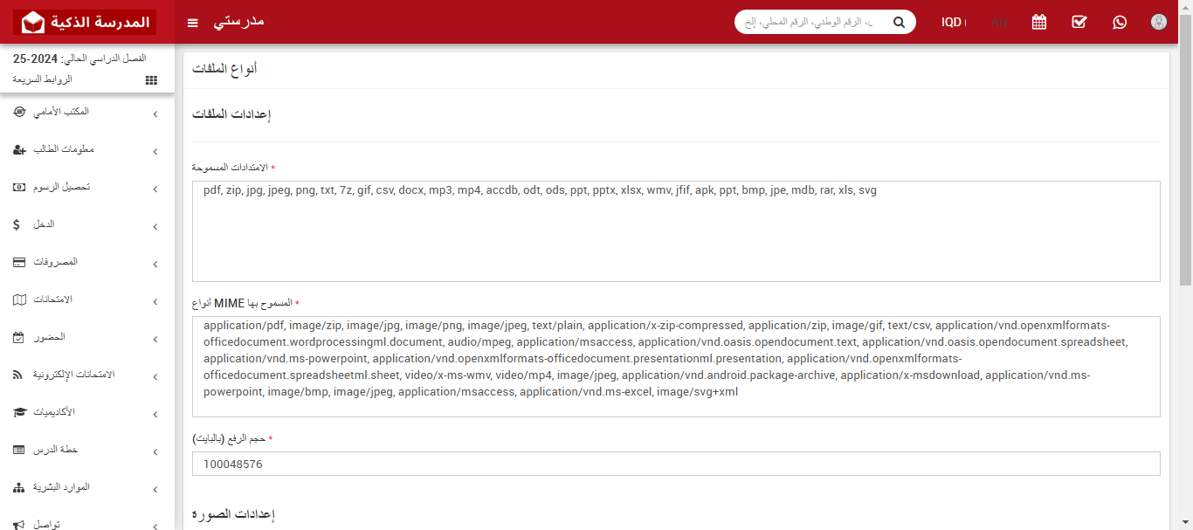This screenshot has height=530, width=1193.
Task: Open the IQD currency dropdown
Action: (953, 22)
